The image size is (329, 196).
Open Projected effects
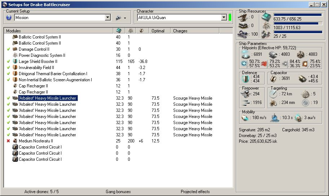coord(195,192)
